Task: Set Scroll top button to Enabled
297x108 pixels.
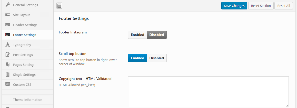Action: [137, 58]
